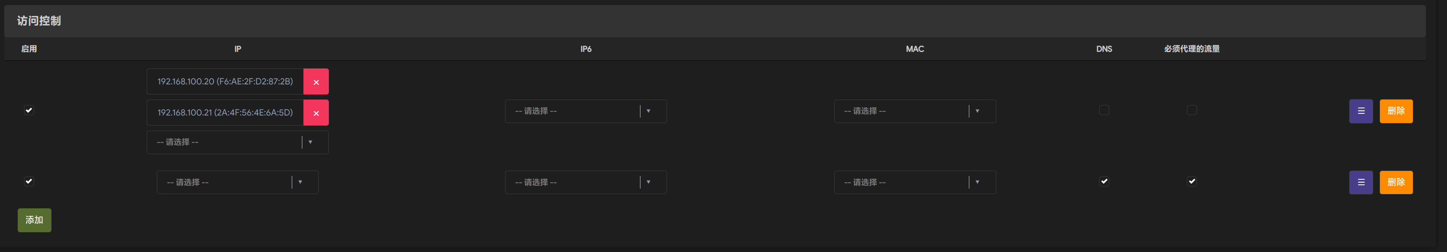1447x252 pixels.
Task: Remove IP entry 192.168.100.20 with red X
Action: pyautogui.click(x=316, y=82)
